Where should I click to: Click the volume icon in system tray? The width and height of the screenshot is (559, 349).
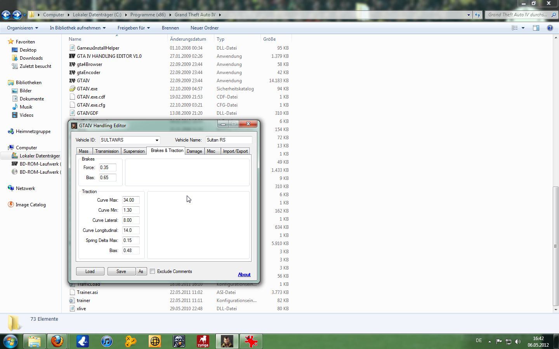coord(517,342)
